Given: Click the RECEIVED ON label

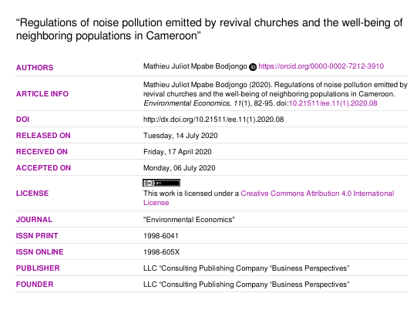Looking at the screenshot, I should click(x=42, y=152).
